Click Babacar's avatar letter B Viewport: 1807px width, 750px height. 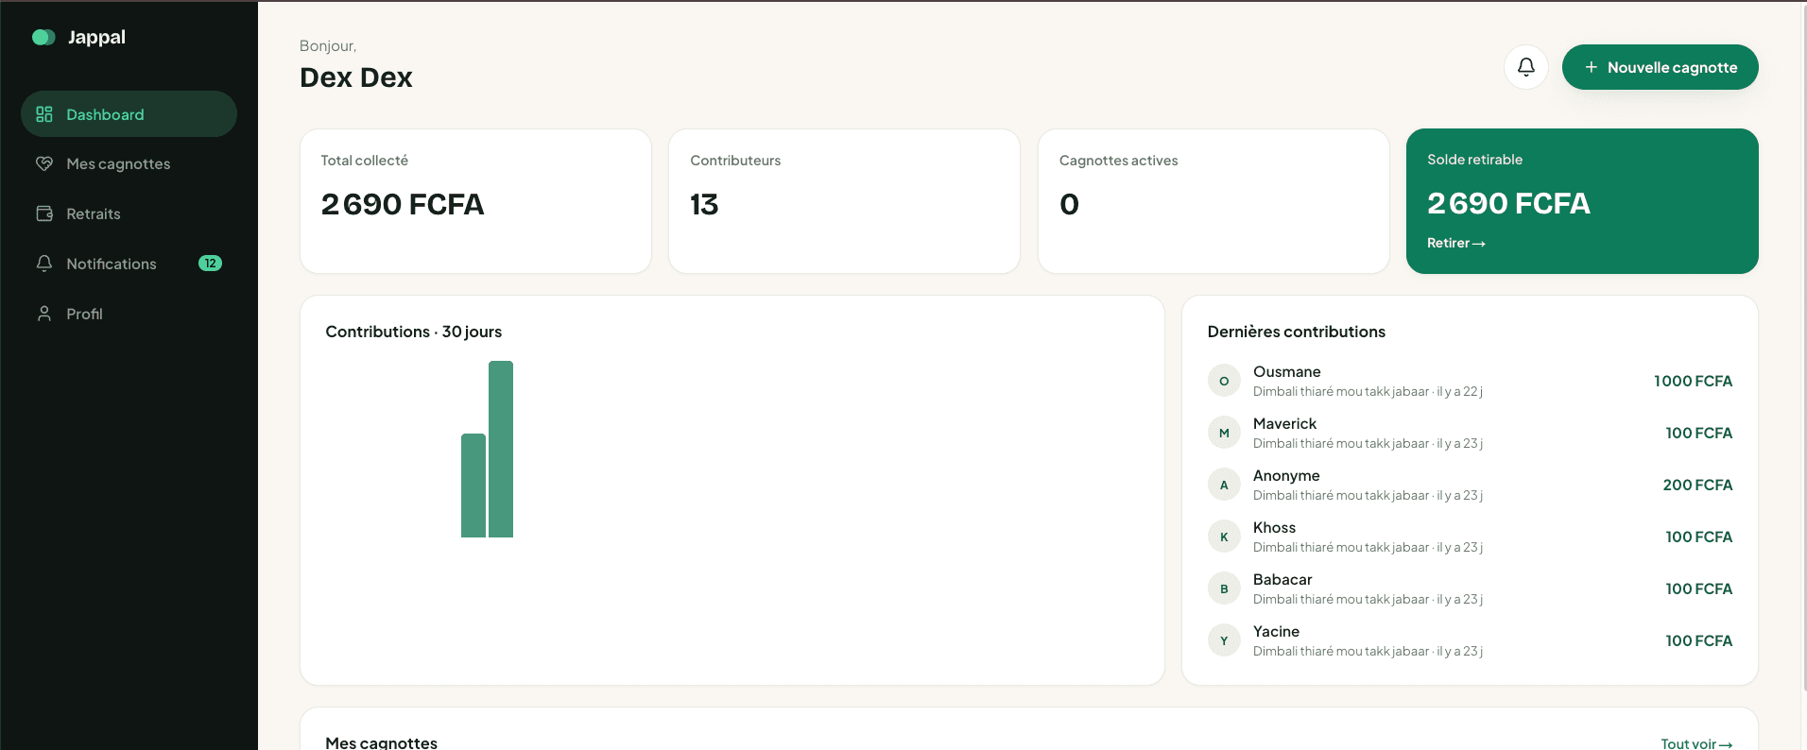[1224, 588]
